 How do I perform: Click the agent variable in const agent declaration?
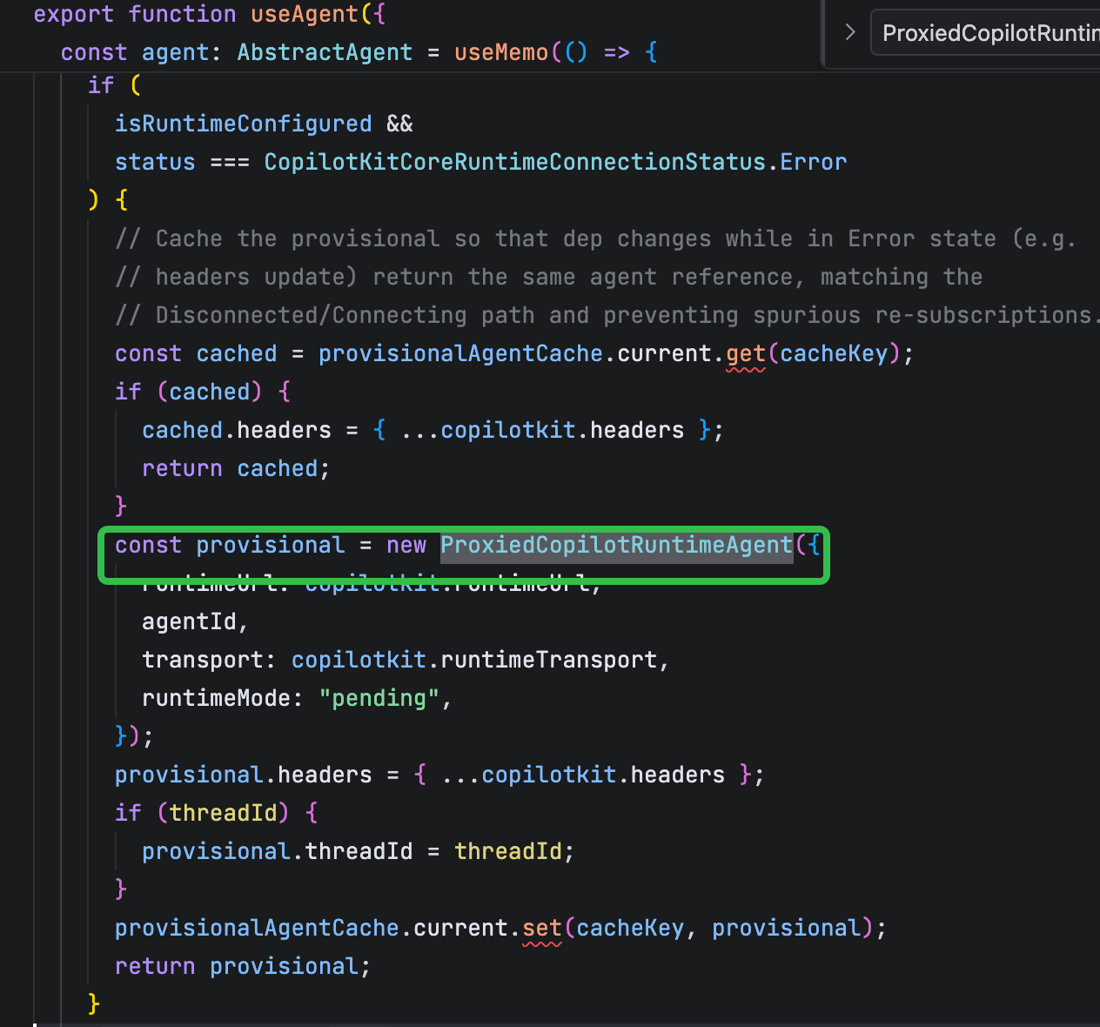(176, 52)
